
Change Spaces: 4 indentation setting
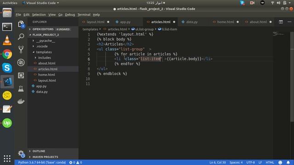[x=236, y=162]
